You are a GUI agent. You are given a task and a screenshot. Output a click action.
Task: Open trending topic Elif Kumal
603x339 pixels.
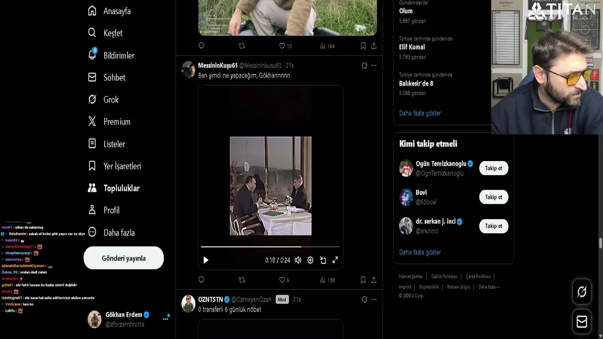pos(412,47)
